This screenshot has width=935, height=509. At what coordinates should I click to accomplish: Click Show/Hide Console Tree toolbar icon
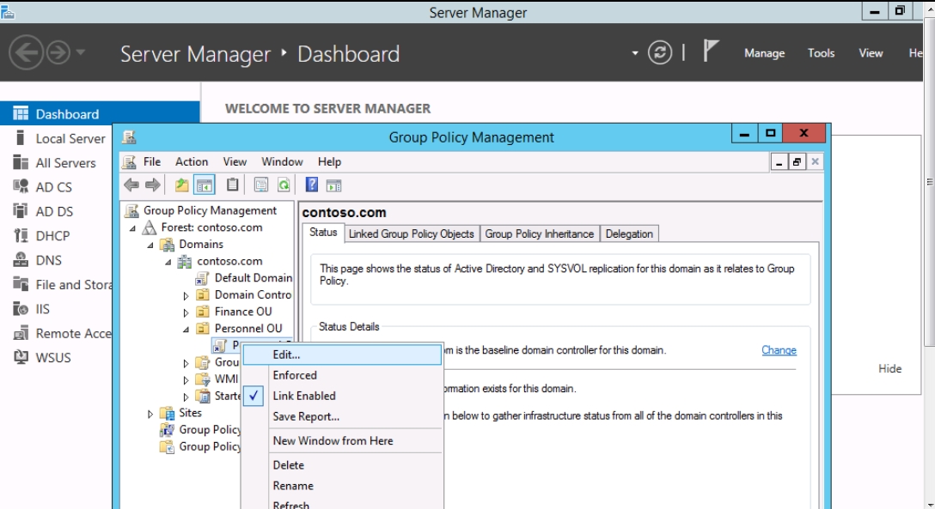[x=205, y=185]
